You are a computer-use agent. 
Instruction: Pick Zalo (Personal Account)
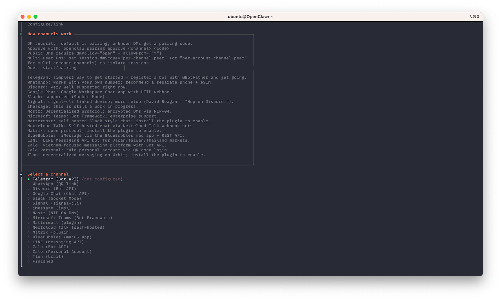pyautogui.click(x=62, y=251)
